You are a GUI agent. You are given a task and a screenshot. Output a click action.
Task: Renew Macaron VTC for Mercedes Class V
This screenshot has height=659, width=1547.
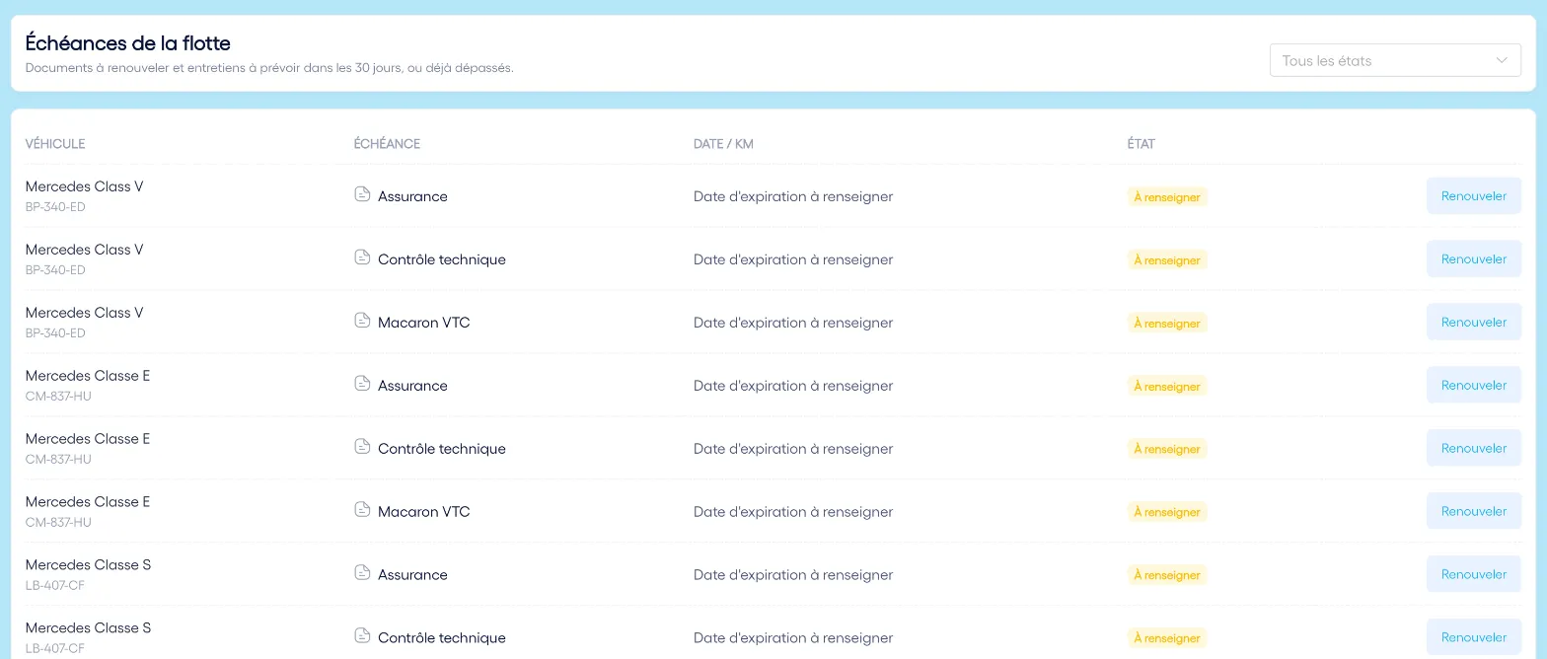pyautogui.click(x=1474, y=323)
